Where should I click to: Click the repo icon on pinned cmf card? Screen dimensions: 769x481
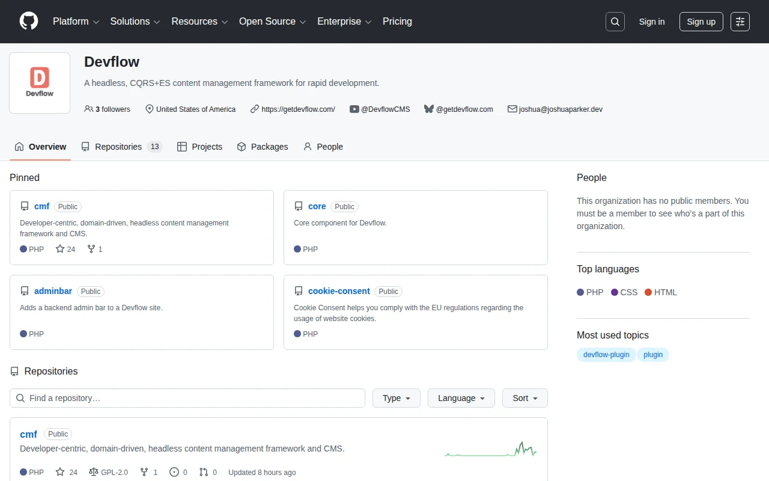pos(25,206)
